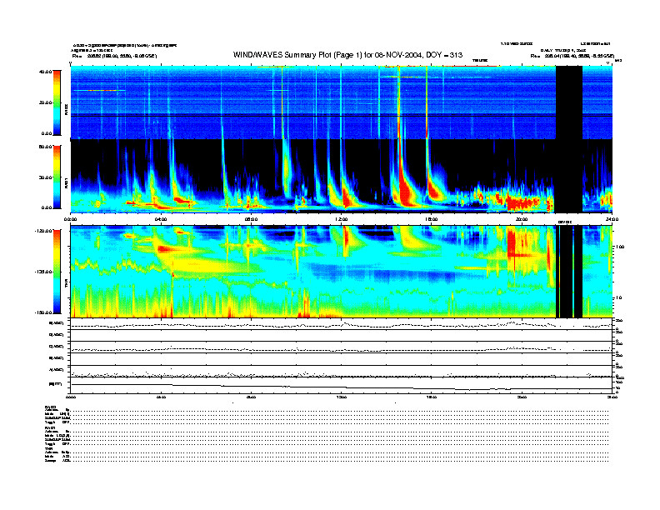
Task: Select the 04:00 label below the RAD1 panel
Action: [x=161, y=219]
